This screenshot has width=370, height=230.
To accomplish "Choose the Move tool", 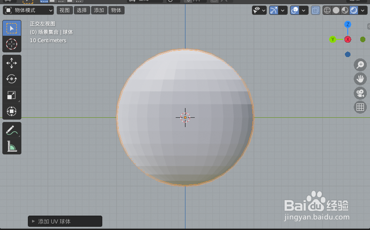I will tap(12, 63).
